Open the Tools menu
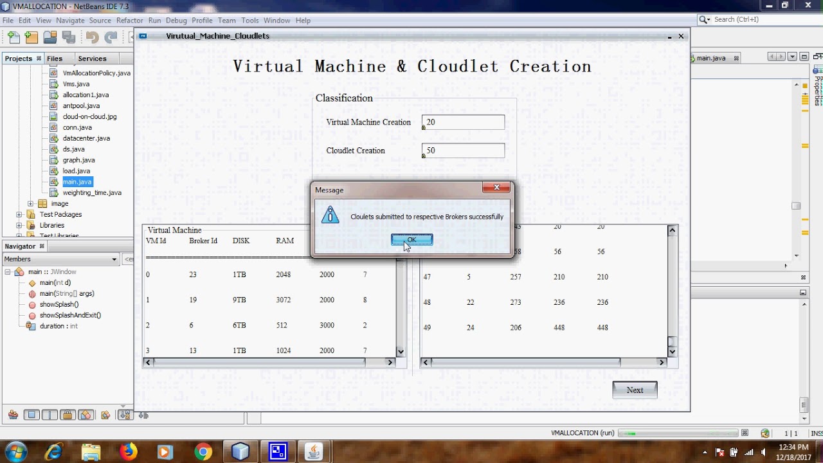Screen dimensions: 823x463 click(x=250, y=21)
